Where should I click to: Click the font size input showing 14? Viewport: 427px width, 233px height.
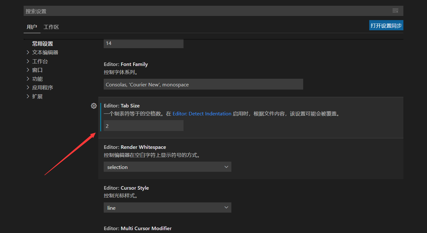pyautogui.click(x=143, y=43)
